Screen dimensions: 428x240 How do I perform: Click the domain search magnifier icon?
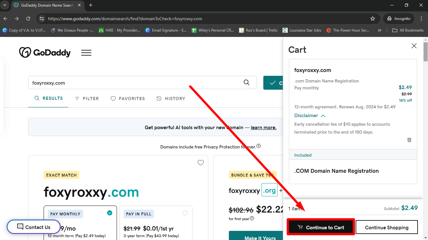click(247, 83)
